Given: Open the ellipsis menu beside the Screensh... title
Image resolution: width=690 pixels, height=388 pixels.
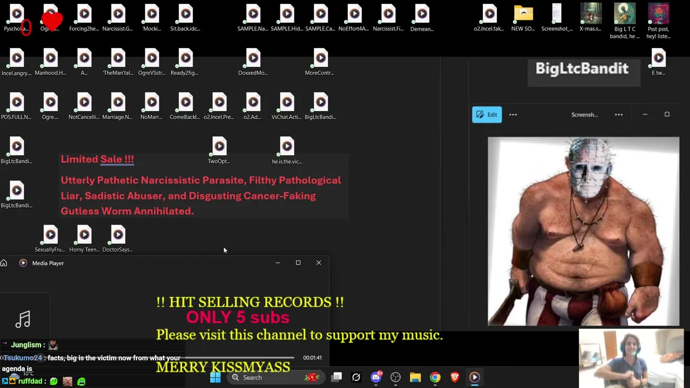Looking at the screenshot, I should (x=619, y=114).
